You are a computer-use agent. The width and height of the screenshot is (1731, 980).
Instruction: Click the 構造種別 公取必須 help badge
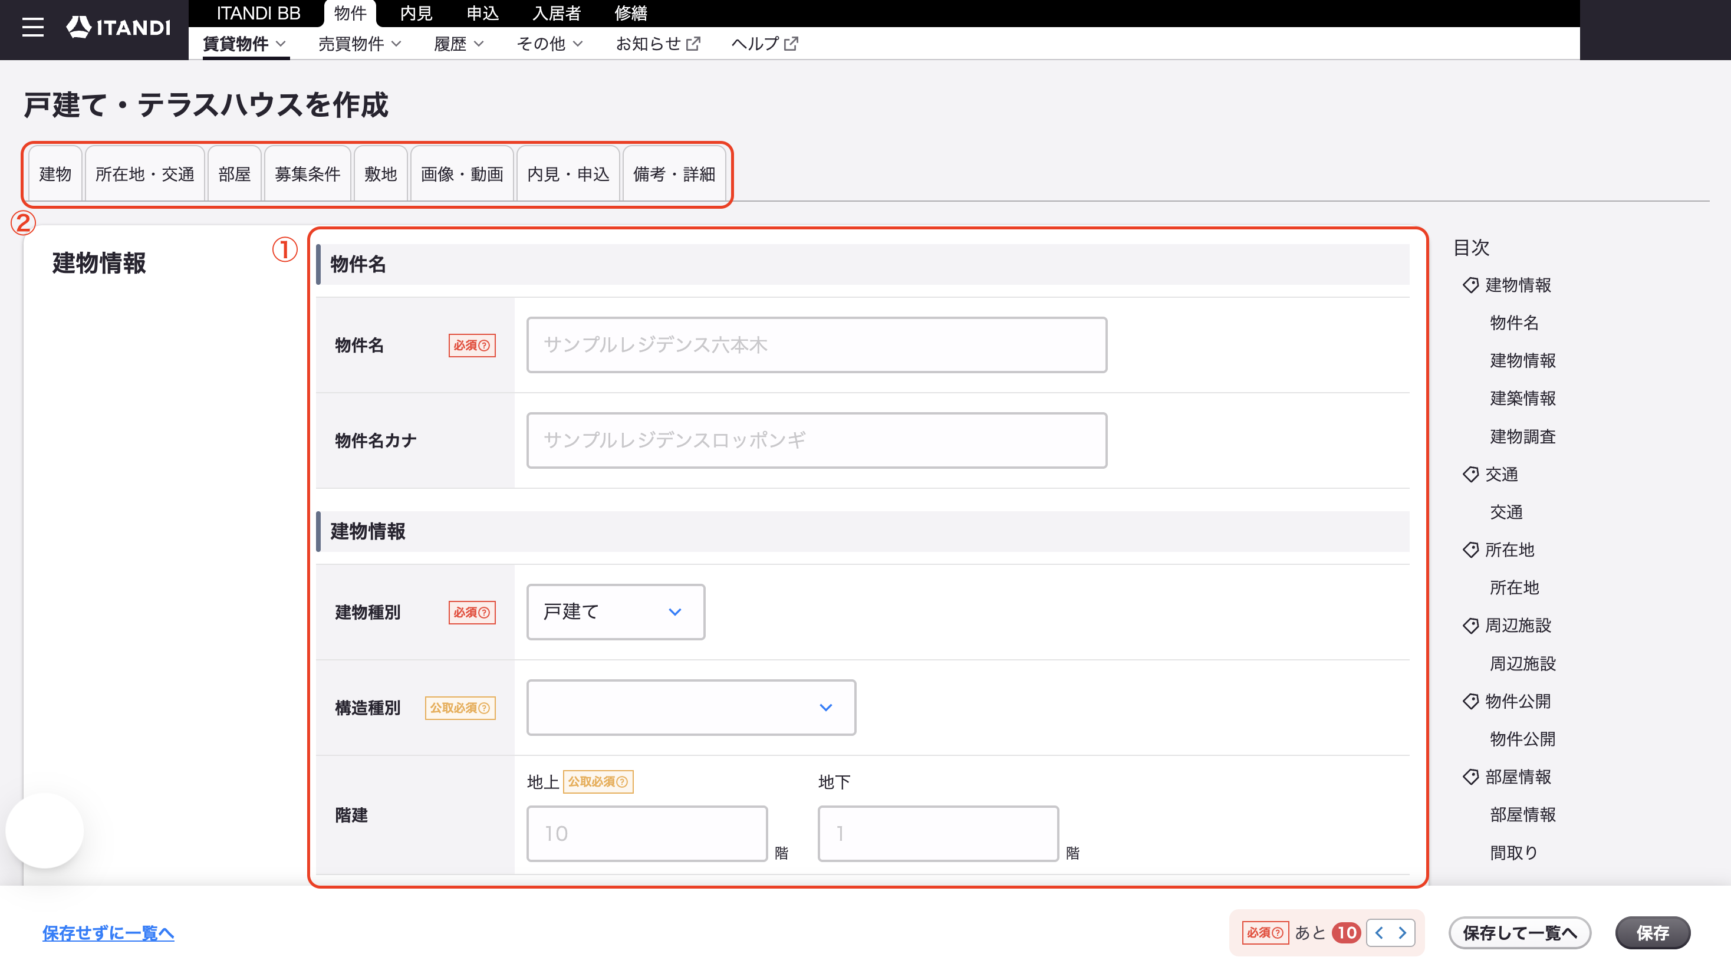tap(460, 708)
